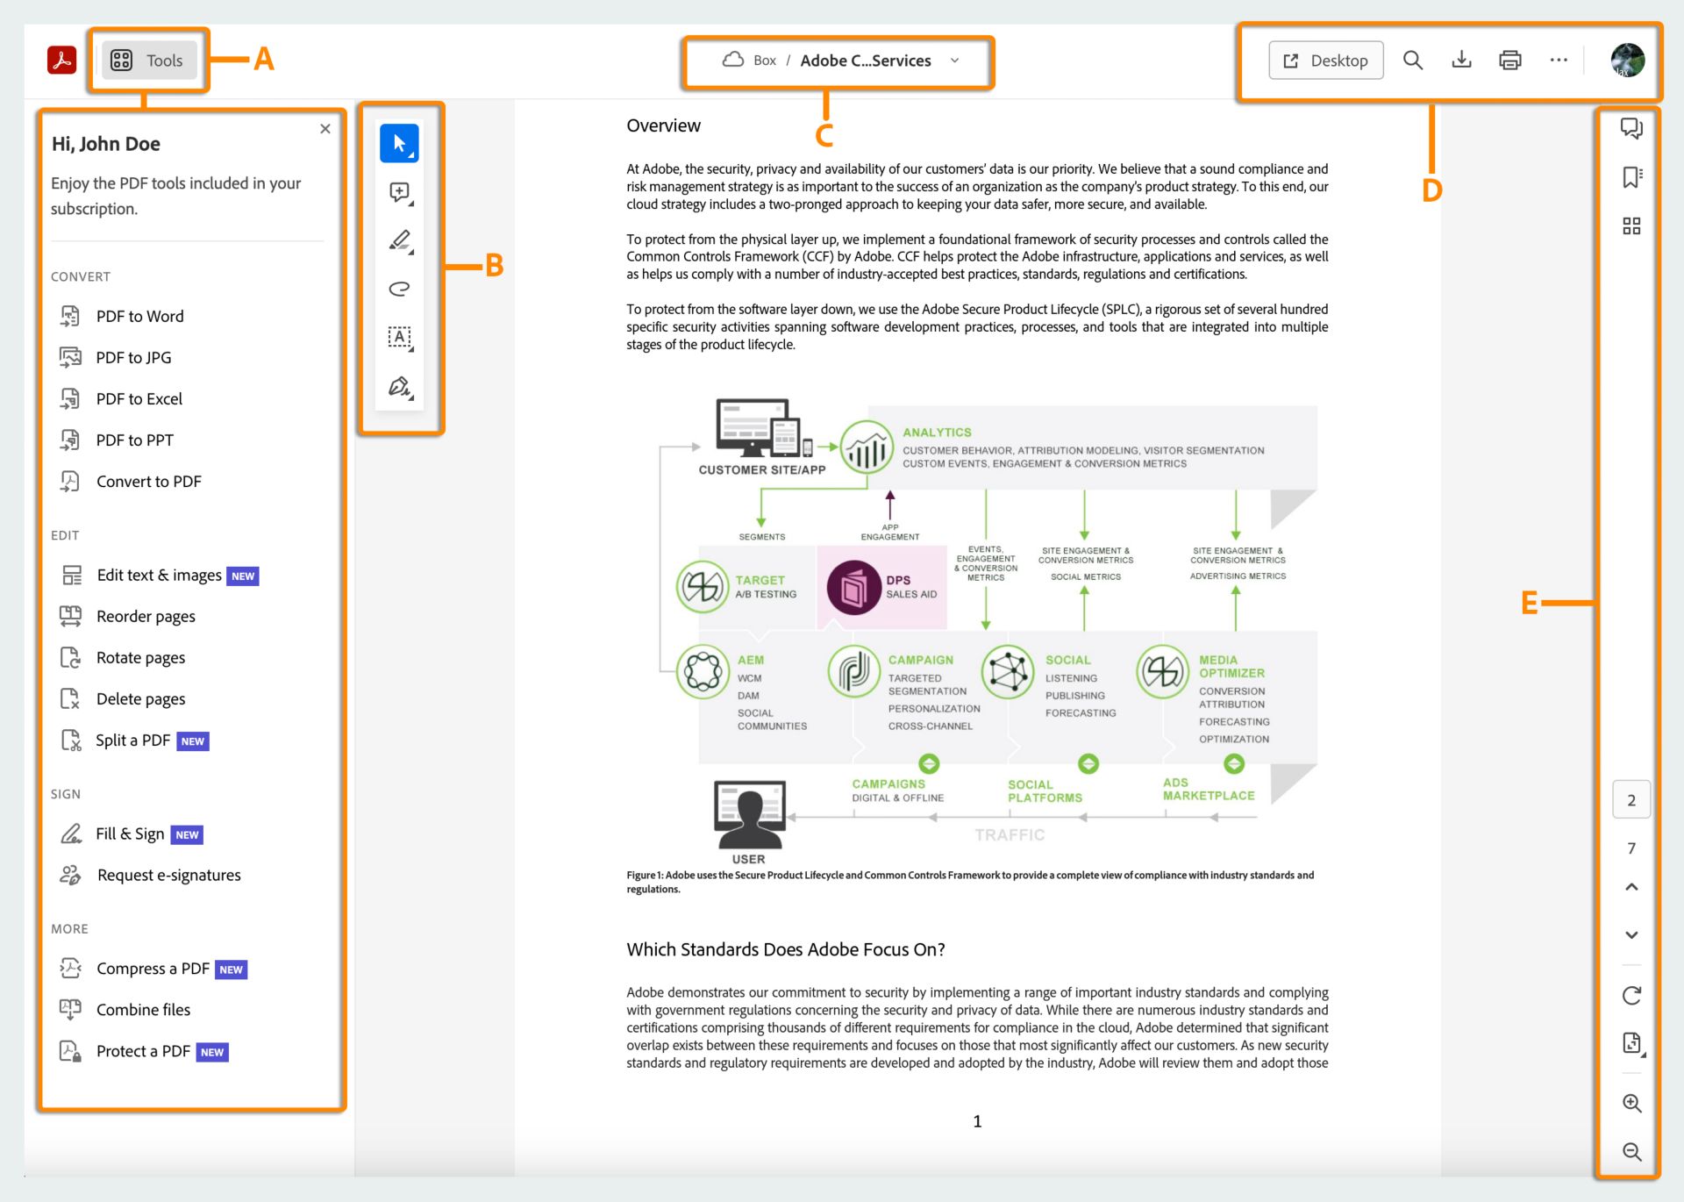Click PDF to Word conversion option

pos(140,316)
